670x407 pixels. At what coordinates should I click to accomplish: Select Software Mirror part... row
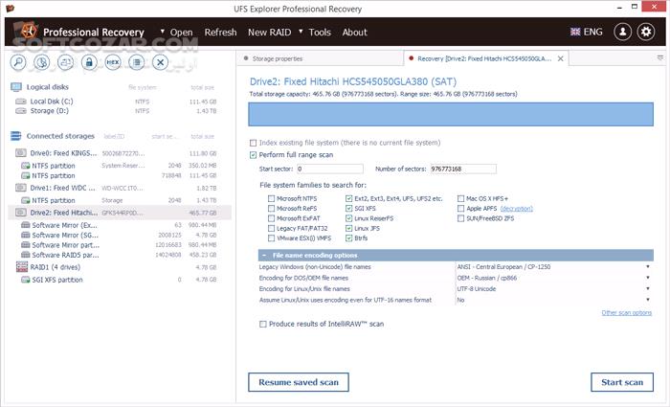click(120, 245)
